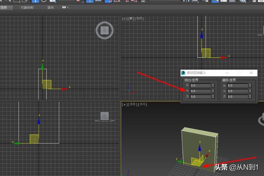Close the 移动变换输入 dialog
Viewport: 264px width, 176px height.
point(251,73)
